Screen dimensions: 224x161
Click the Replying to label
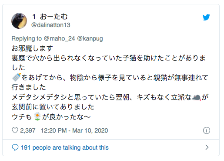27,38
